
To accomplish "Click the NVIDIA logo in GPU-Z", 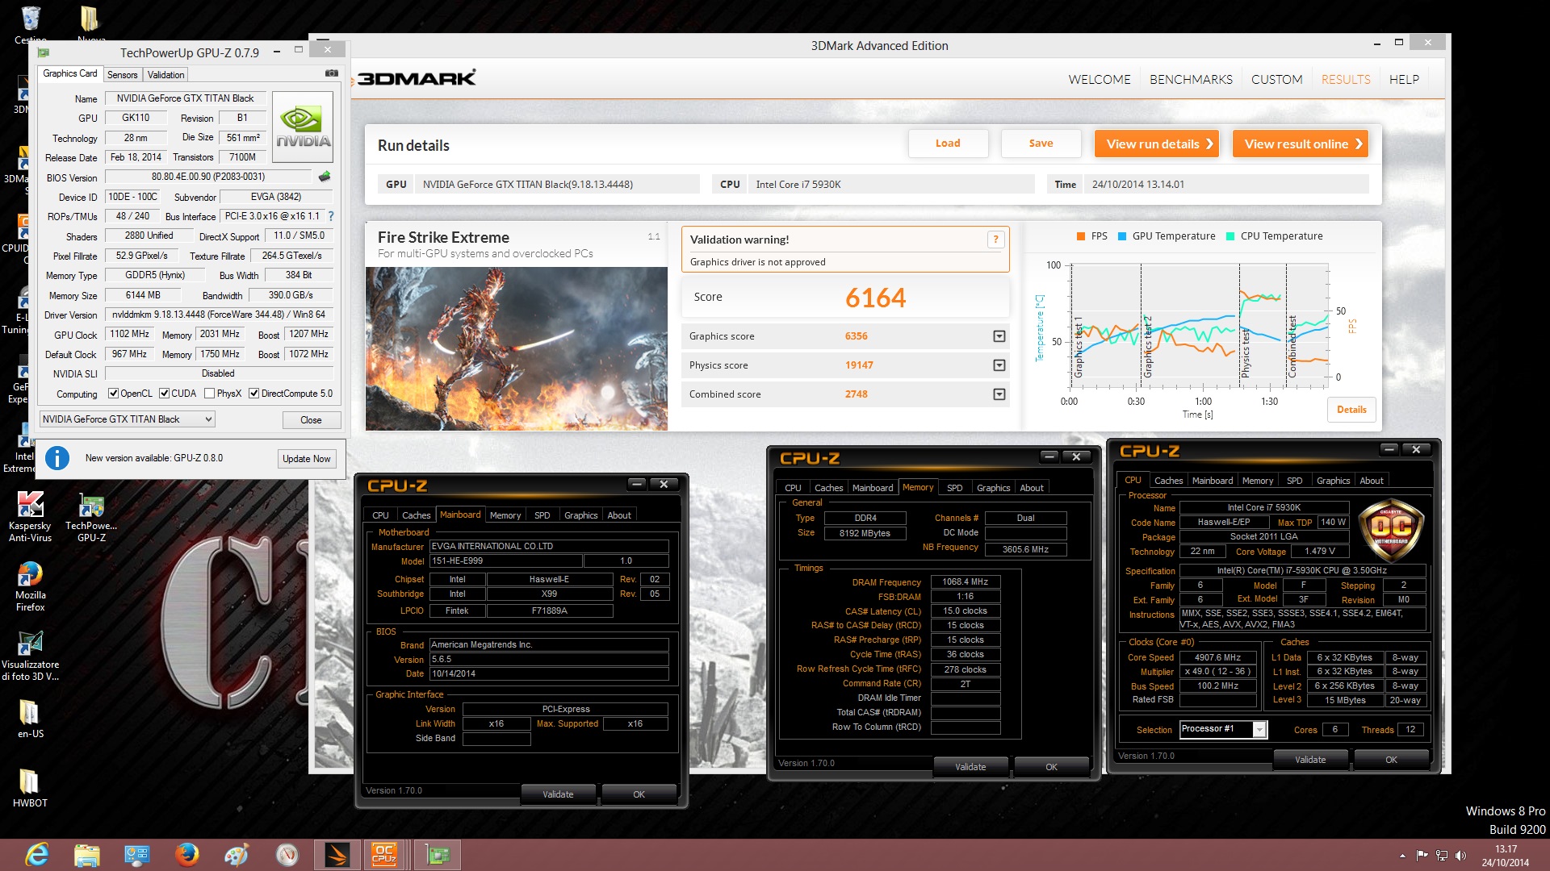I will pos(303,127).
